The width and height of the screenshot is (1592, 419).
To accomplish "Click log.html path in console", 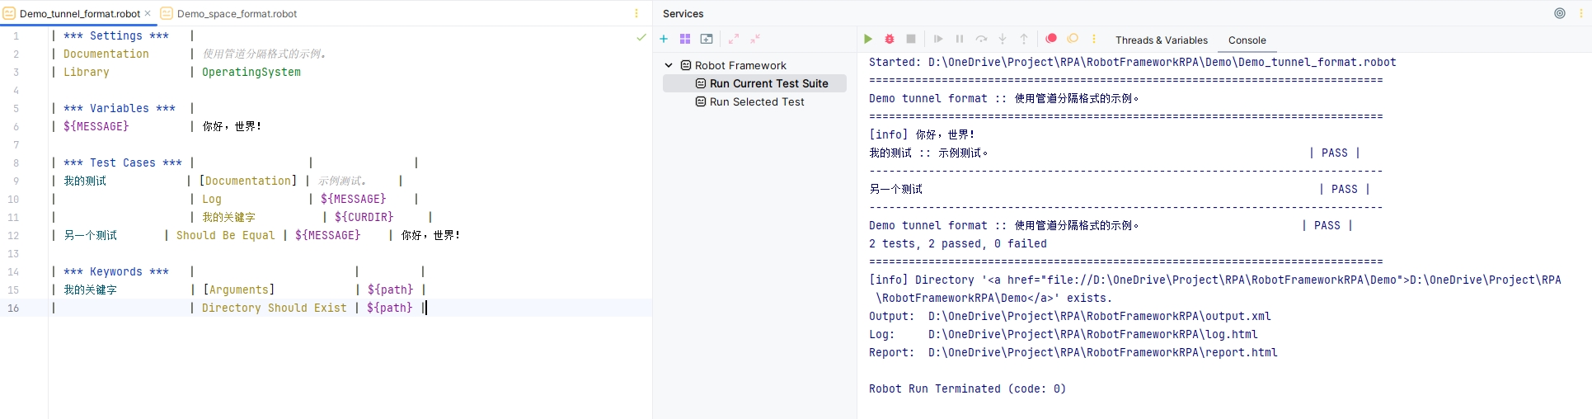I will pyautogui.click(x=1093, y=334).
